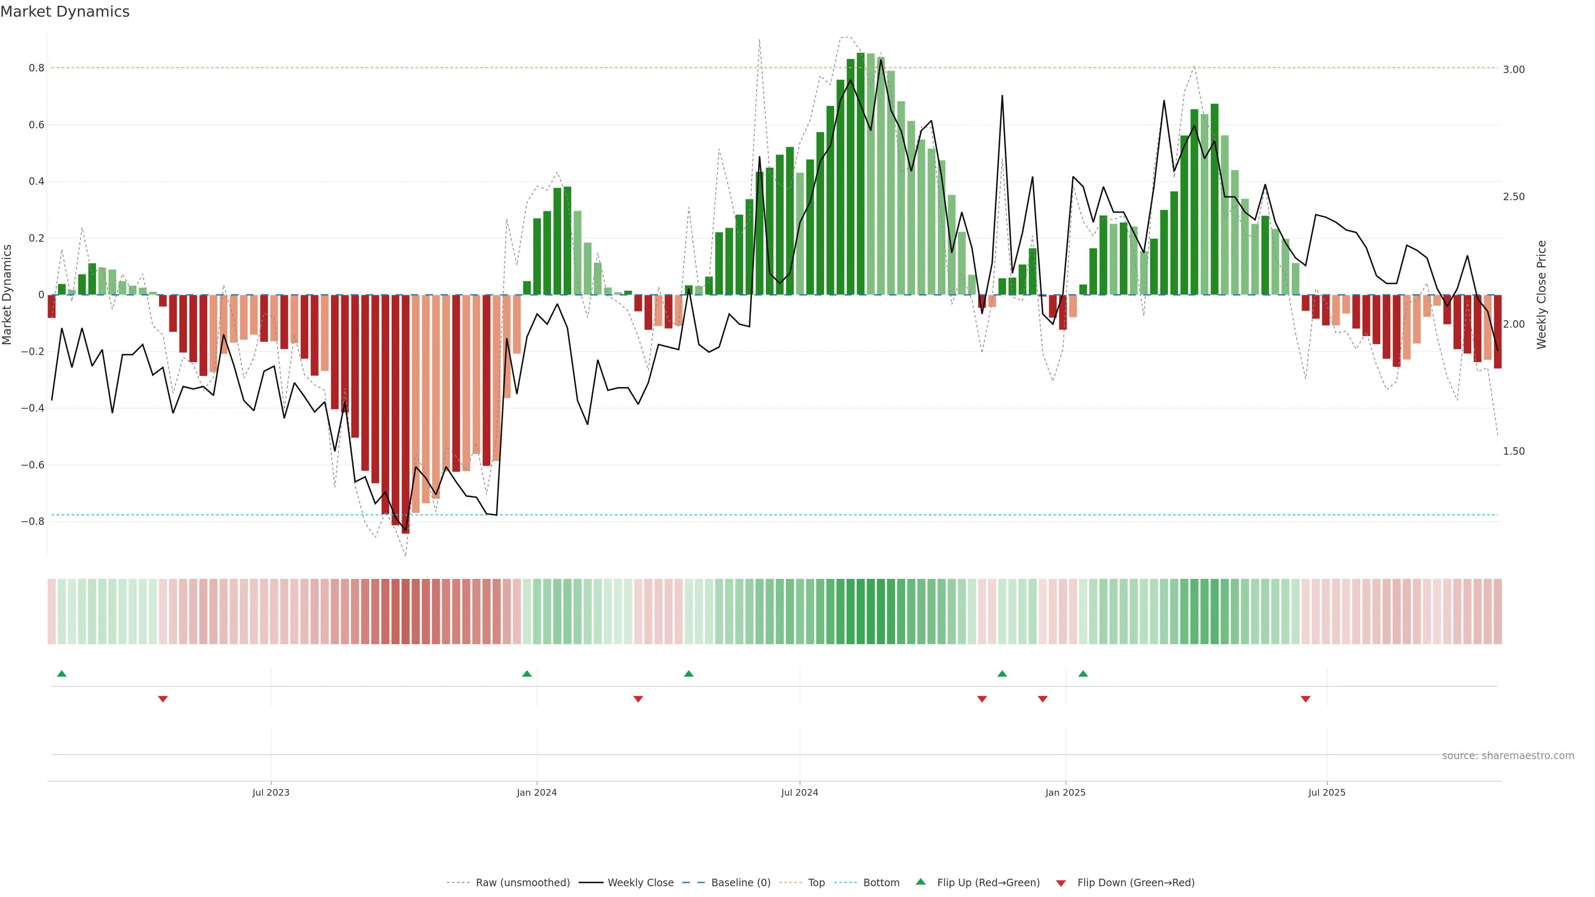
Task: Toggle the Baseline (0) legend entry
Action: tap(741, 883)
